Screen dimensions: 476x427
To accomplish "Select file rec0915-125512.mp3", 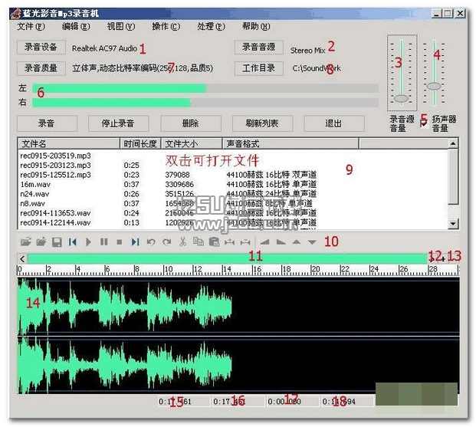I will [x=55, y=175].
